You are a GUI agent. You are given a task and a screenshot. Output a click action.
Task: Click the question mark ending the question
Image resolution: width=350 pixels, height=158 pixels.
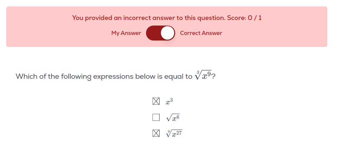tap(214, 77)
